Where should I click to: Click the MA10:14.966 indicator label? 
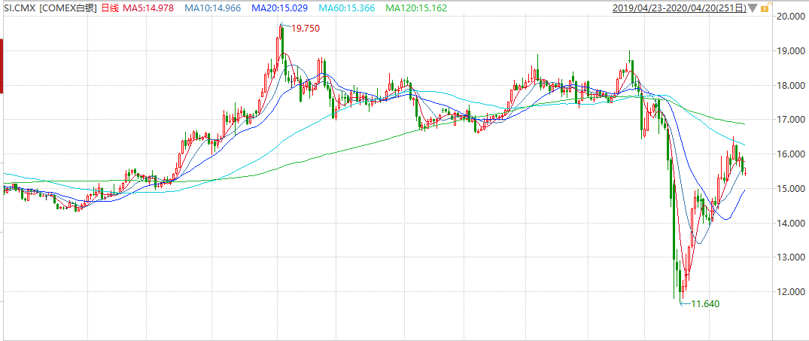coord(211,8)
